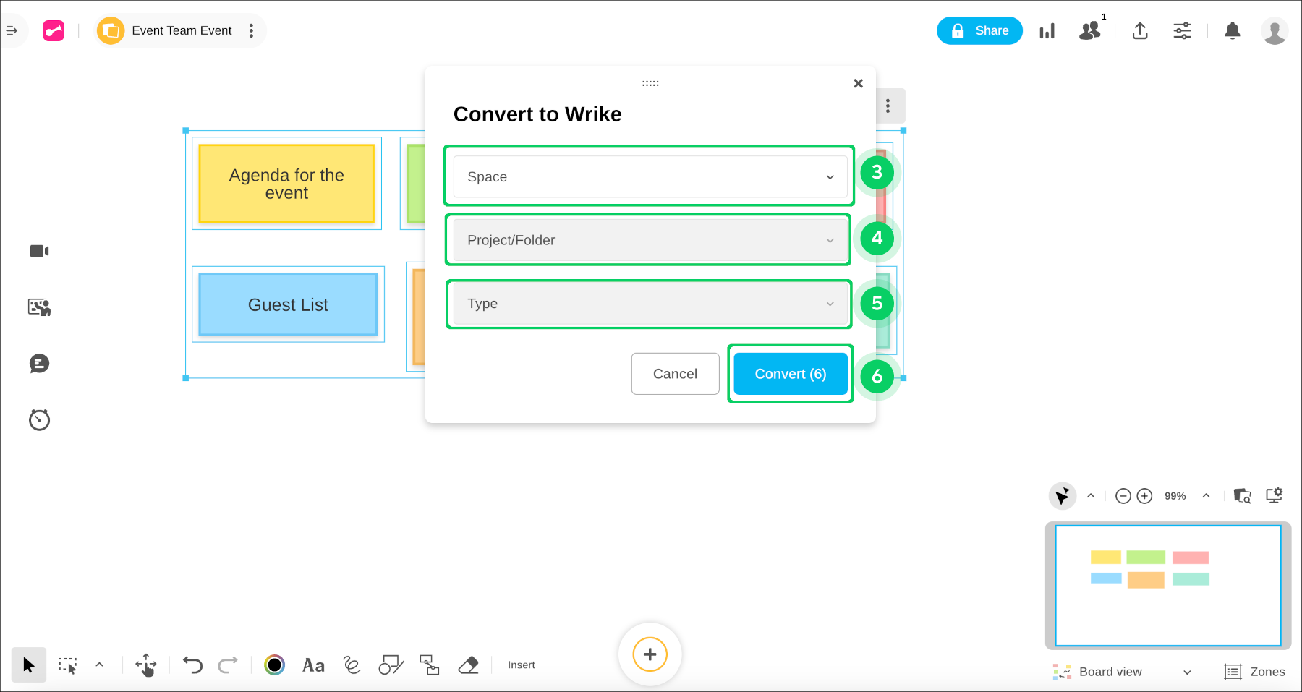Click the Cancel button
This screenshot has width=1302, height=692.
coord(675,374)
